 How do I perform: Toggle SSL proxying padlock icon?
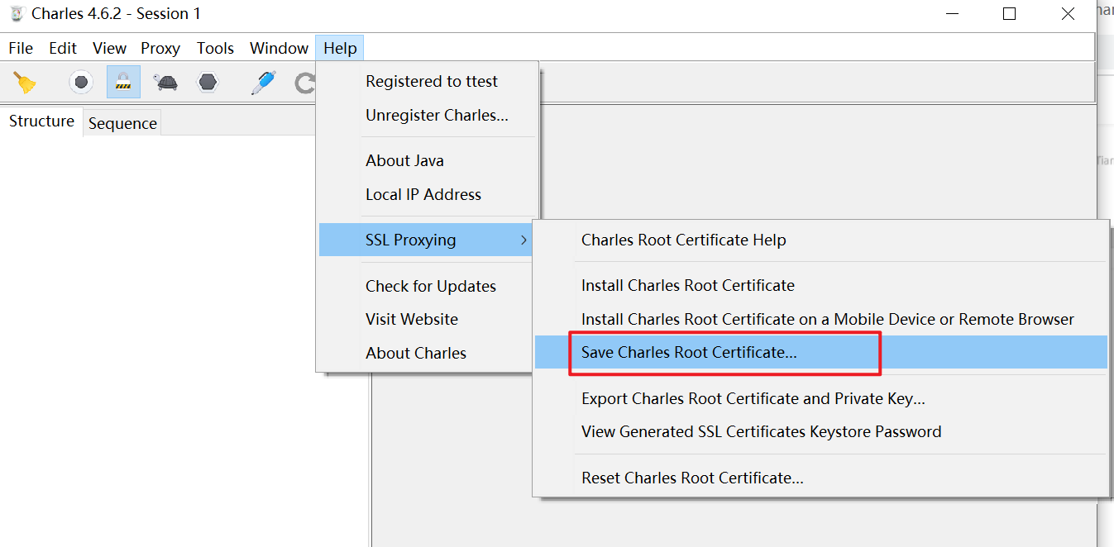[x=123, y=82]
